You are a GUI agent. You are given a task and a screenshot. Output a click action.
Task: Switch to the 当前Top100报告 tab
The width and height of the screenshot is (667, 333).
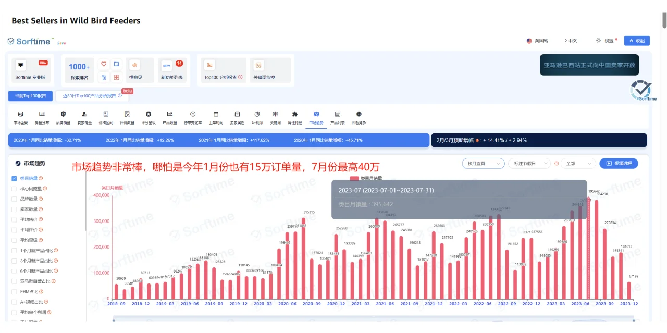(31, 96)
